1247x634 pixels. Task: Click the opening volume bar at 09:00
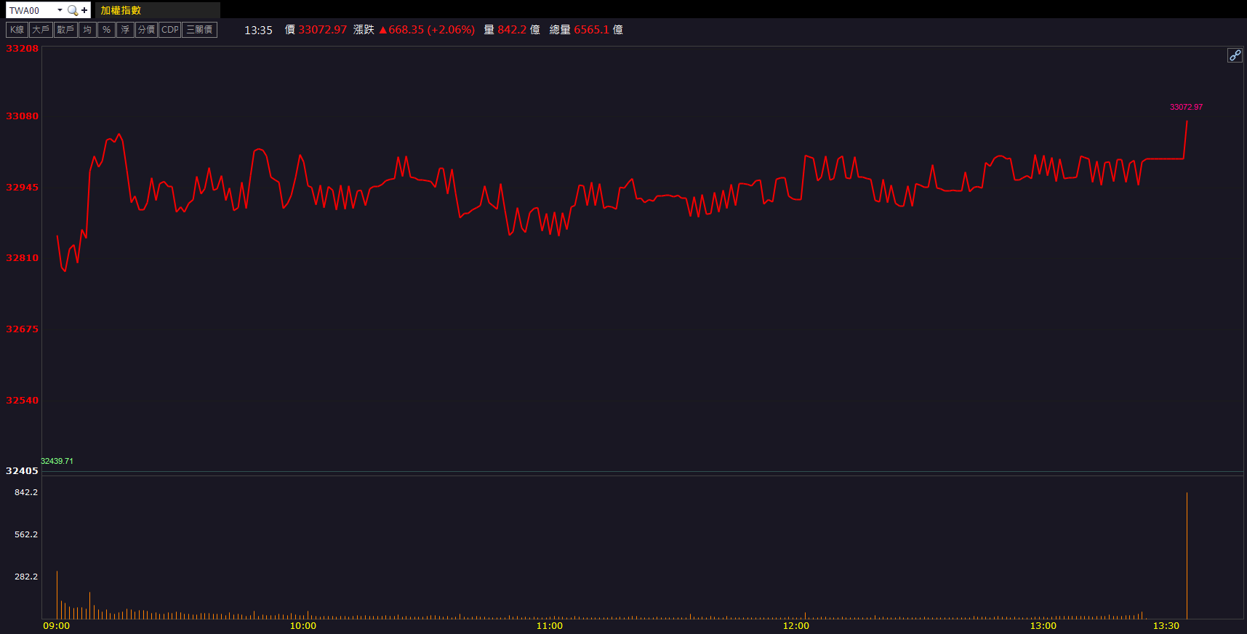[x=57, y=596]
